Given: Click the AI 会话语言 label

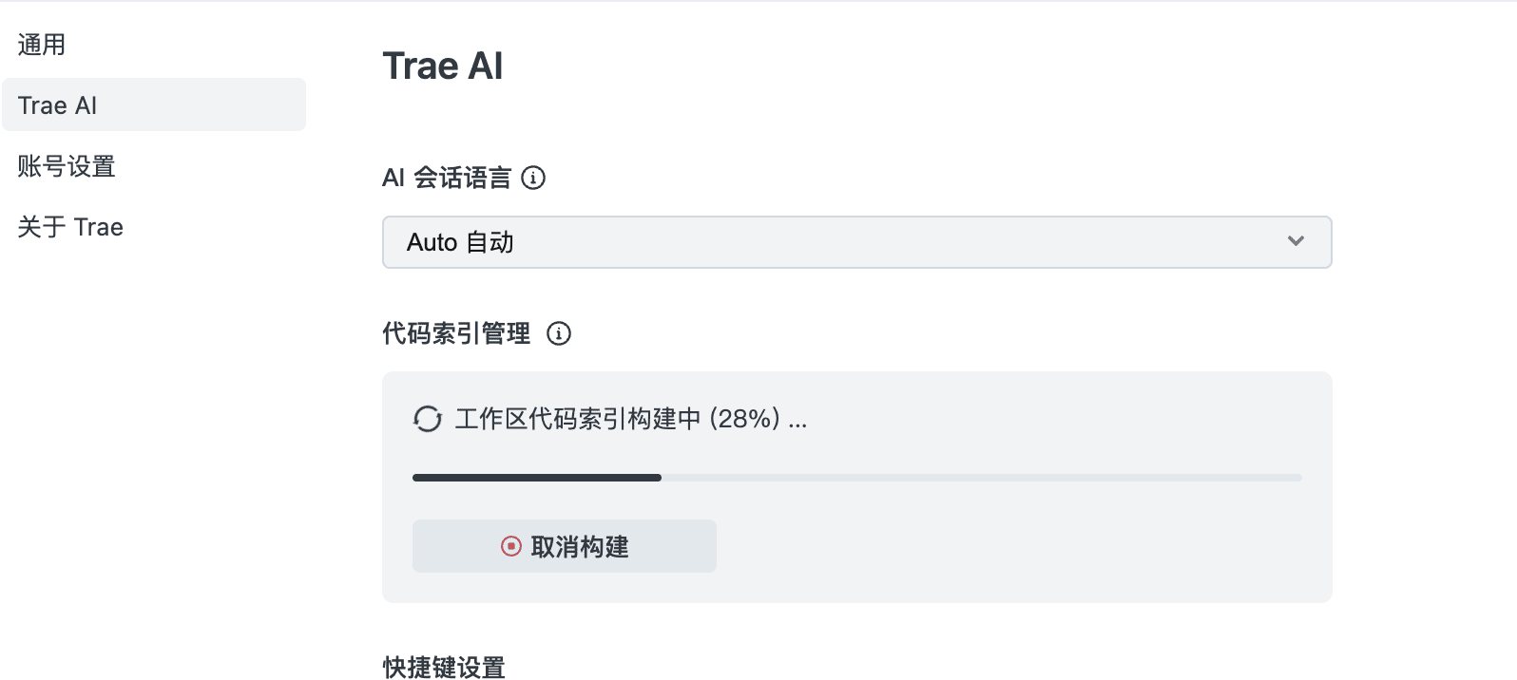Looking at the screenshot, I should tap(447, 178).
